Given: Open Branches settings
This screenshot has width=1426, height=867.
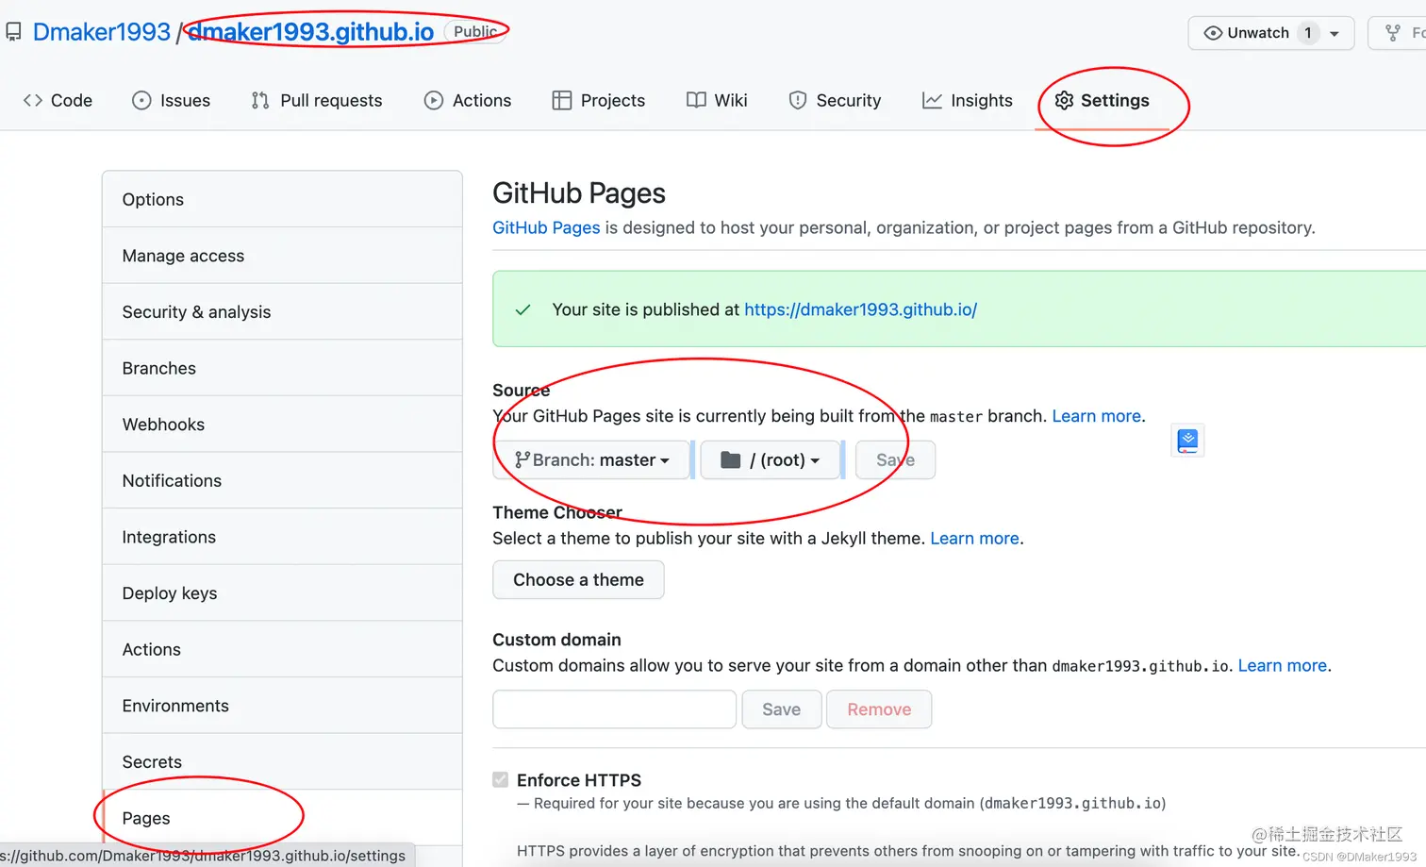Looking at the screenshot, I should pyautogui.click(x=282, y=368).
